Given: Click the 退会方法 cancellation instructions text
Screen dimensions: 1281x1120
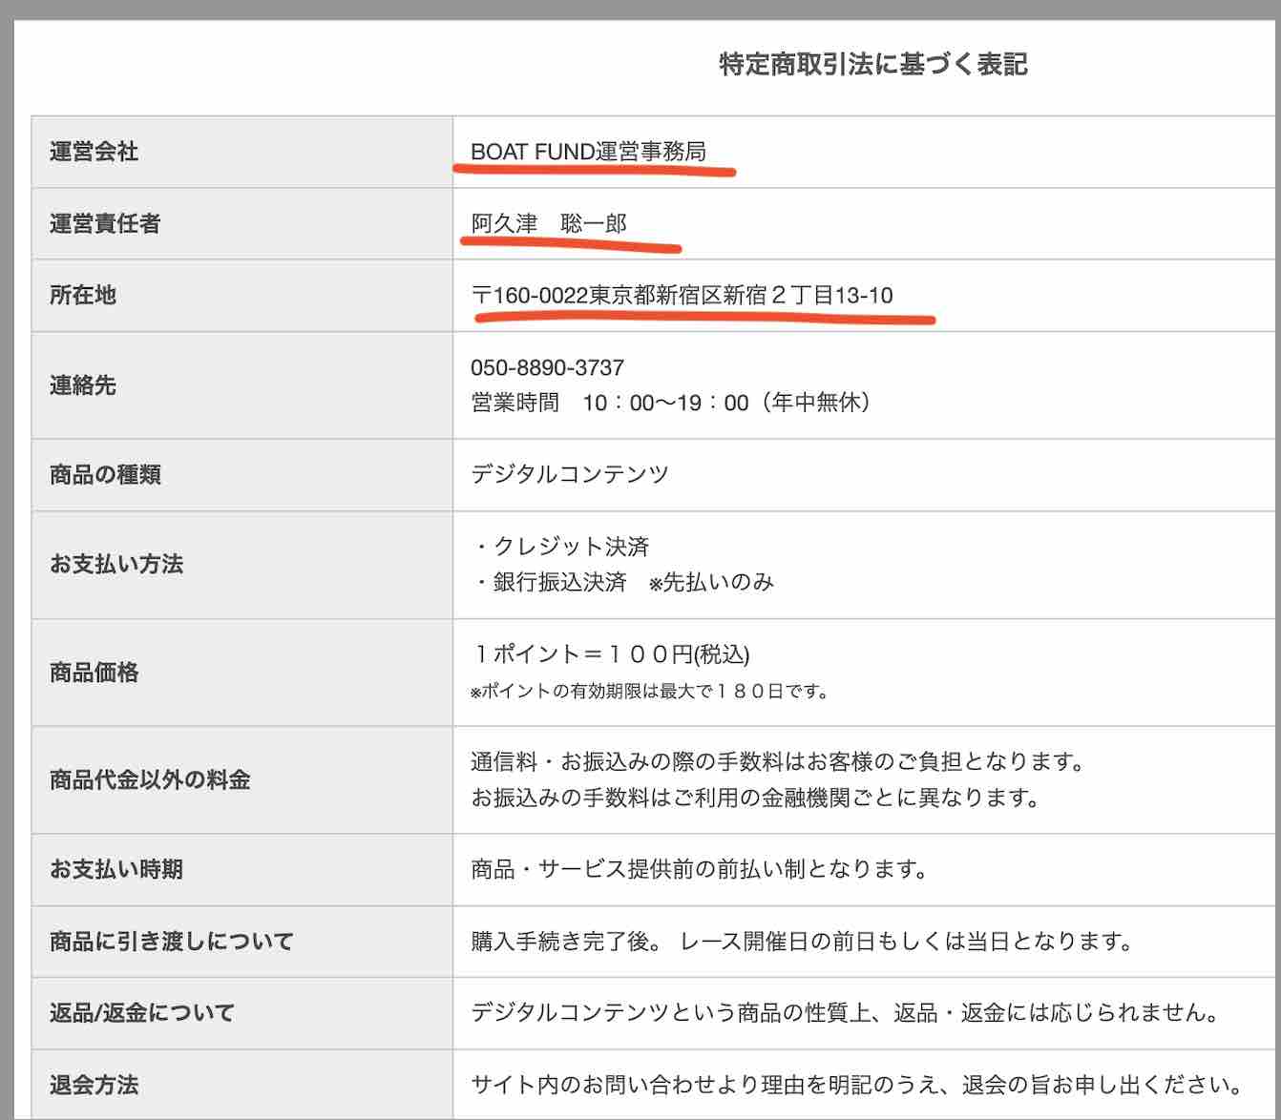Looking at the screenshot, I should [845, 1085].
